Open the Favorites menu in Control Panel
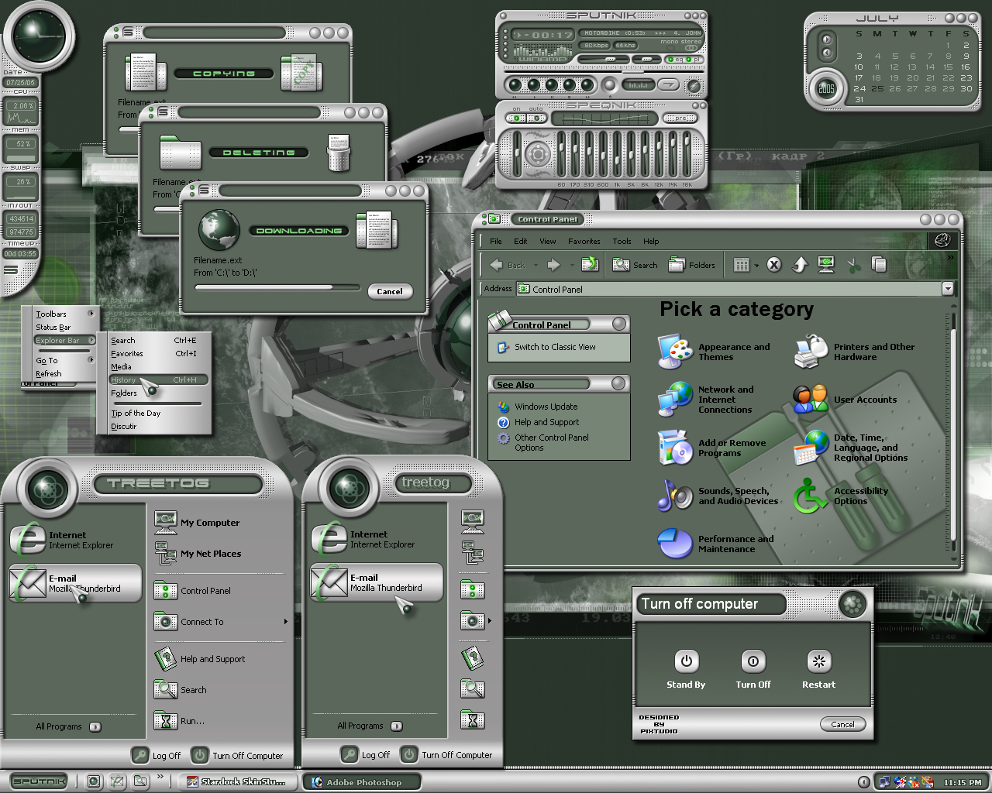Viewport: 992px width, 793px height. click(x=584, y=241)
